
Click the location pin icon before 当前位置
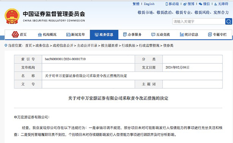pos(6,45)
